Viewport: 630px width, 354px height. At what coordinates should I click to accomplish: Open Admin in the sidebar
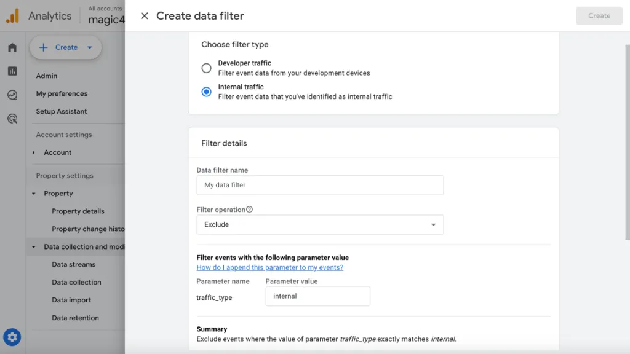47,76
